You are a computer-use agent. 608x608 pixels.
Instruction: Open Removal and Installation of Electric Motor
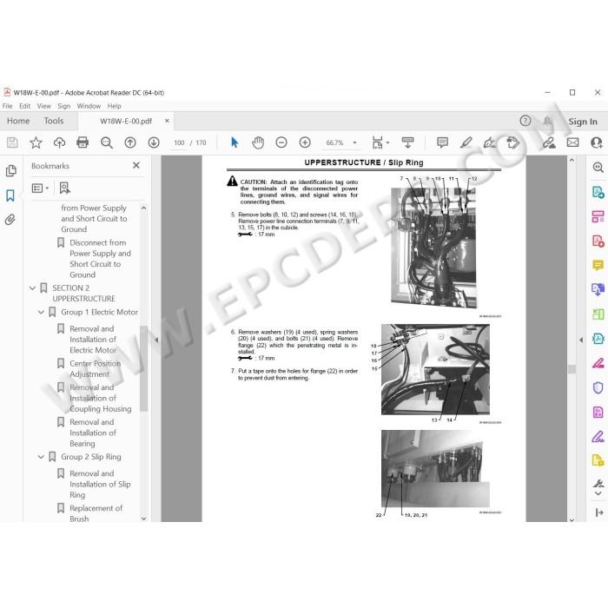tap(93, 340)
